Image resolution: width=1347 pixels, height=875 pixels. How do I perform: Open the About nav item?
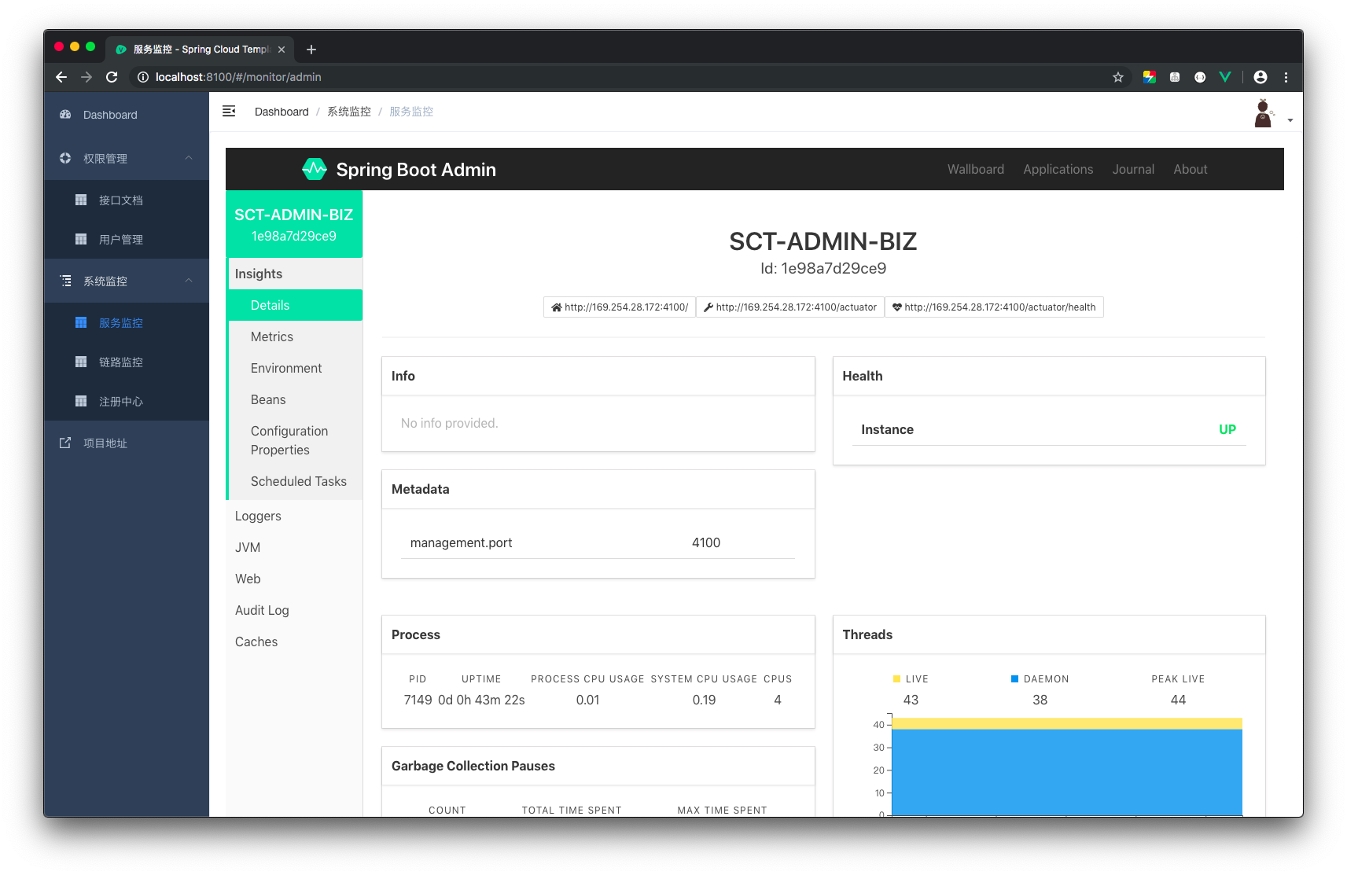pyautogui.click(x=1191, y=169)
